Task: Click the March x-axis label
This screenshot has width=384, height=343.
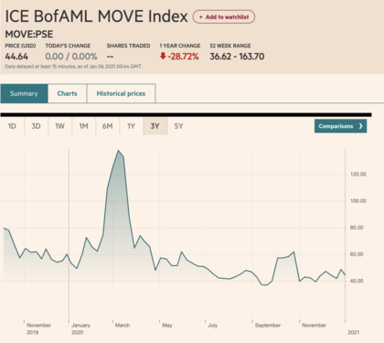Action: tap(123, 326)
